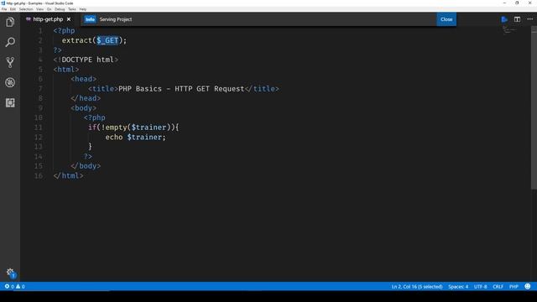
Task: Click the run/serve project icon
Action: coord(504,19)
